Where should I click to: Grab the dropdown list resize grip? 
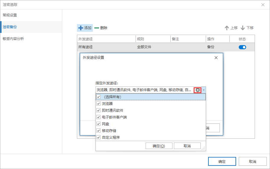(x=203, y=148)
